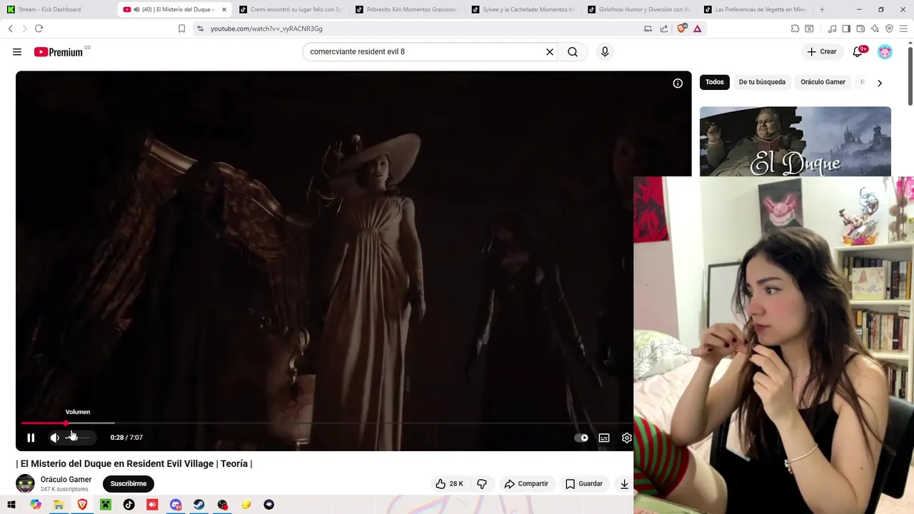The height and width of the screenshot is (514, 914).
Task: Go back in the browser
Action: tap(11, 29)
